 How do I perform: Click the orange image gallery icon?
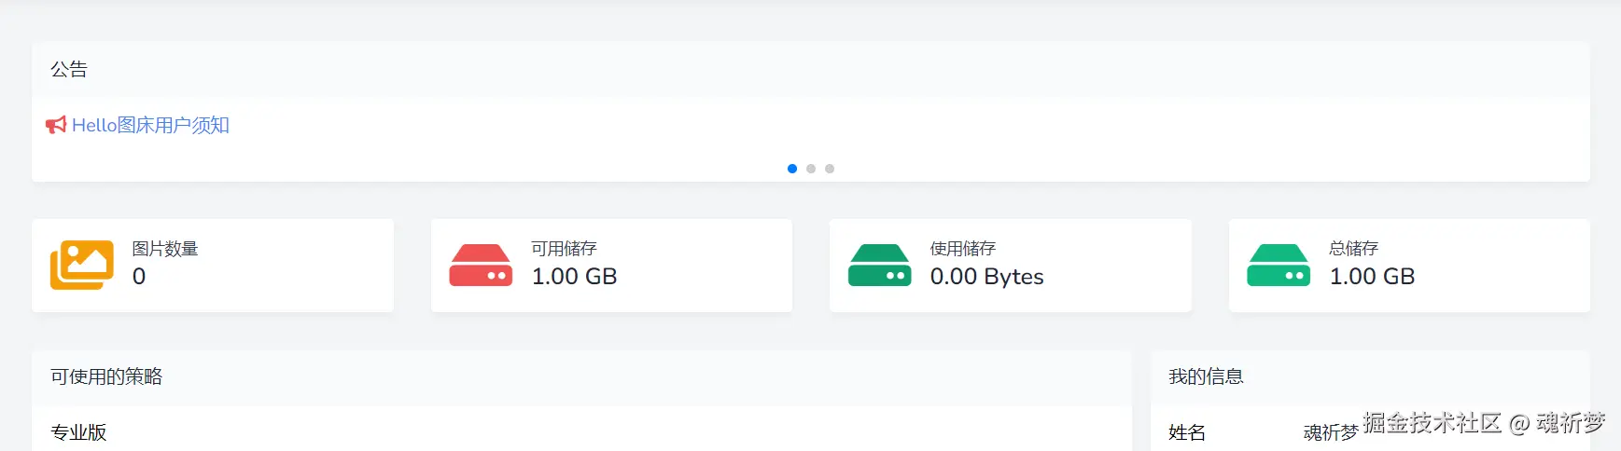[82, 265]
